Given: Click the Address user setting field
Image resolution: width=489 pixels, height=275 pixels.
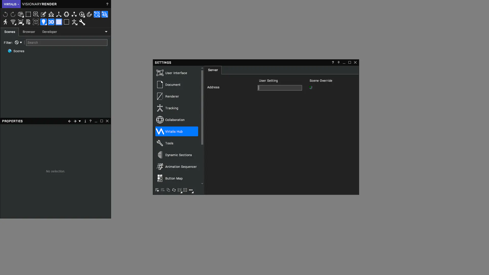Looking at the screenshot, I should click(x=280, y=88).
